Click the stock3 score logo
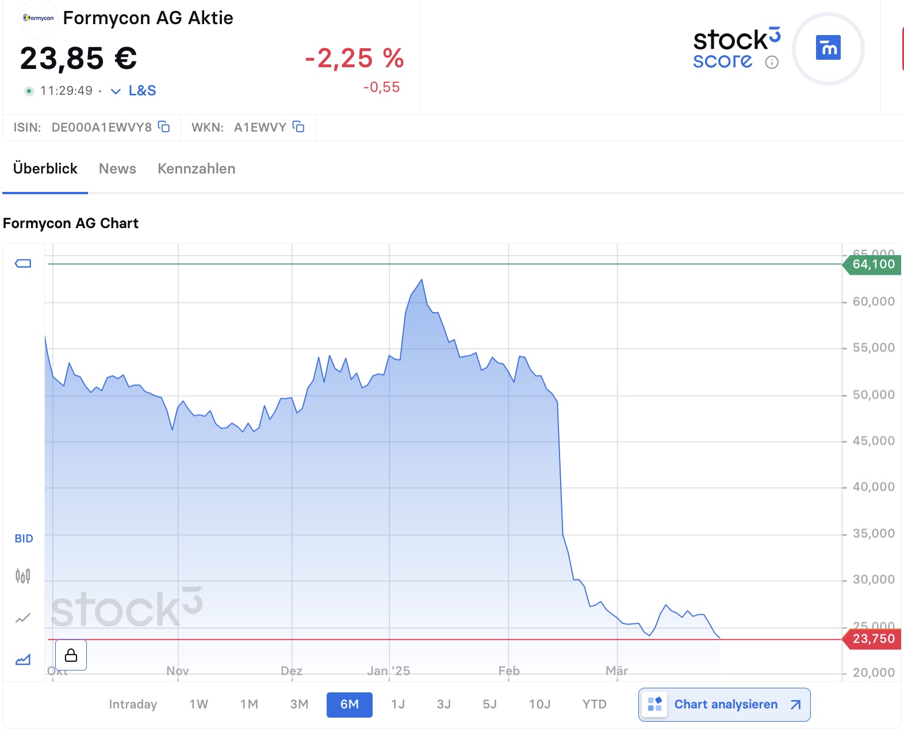The height and width of the screenshot is (732, 904). point(736,48)
